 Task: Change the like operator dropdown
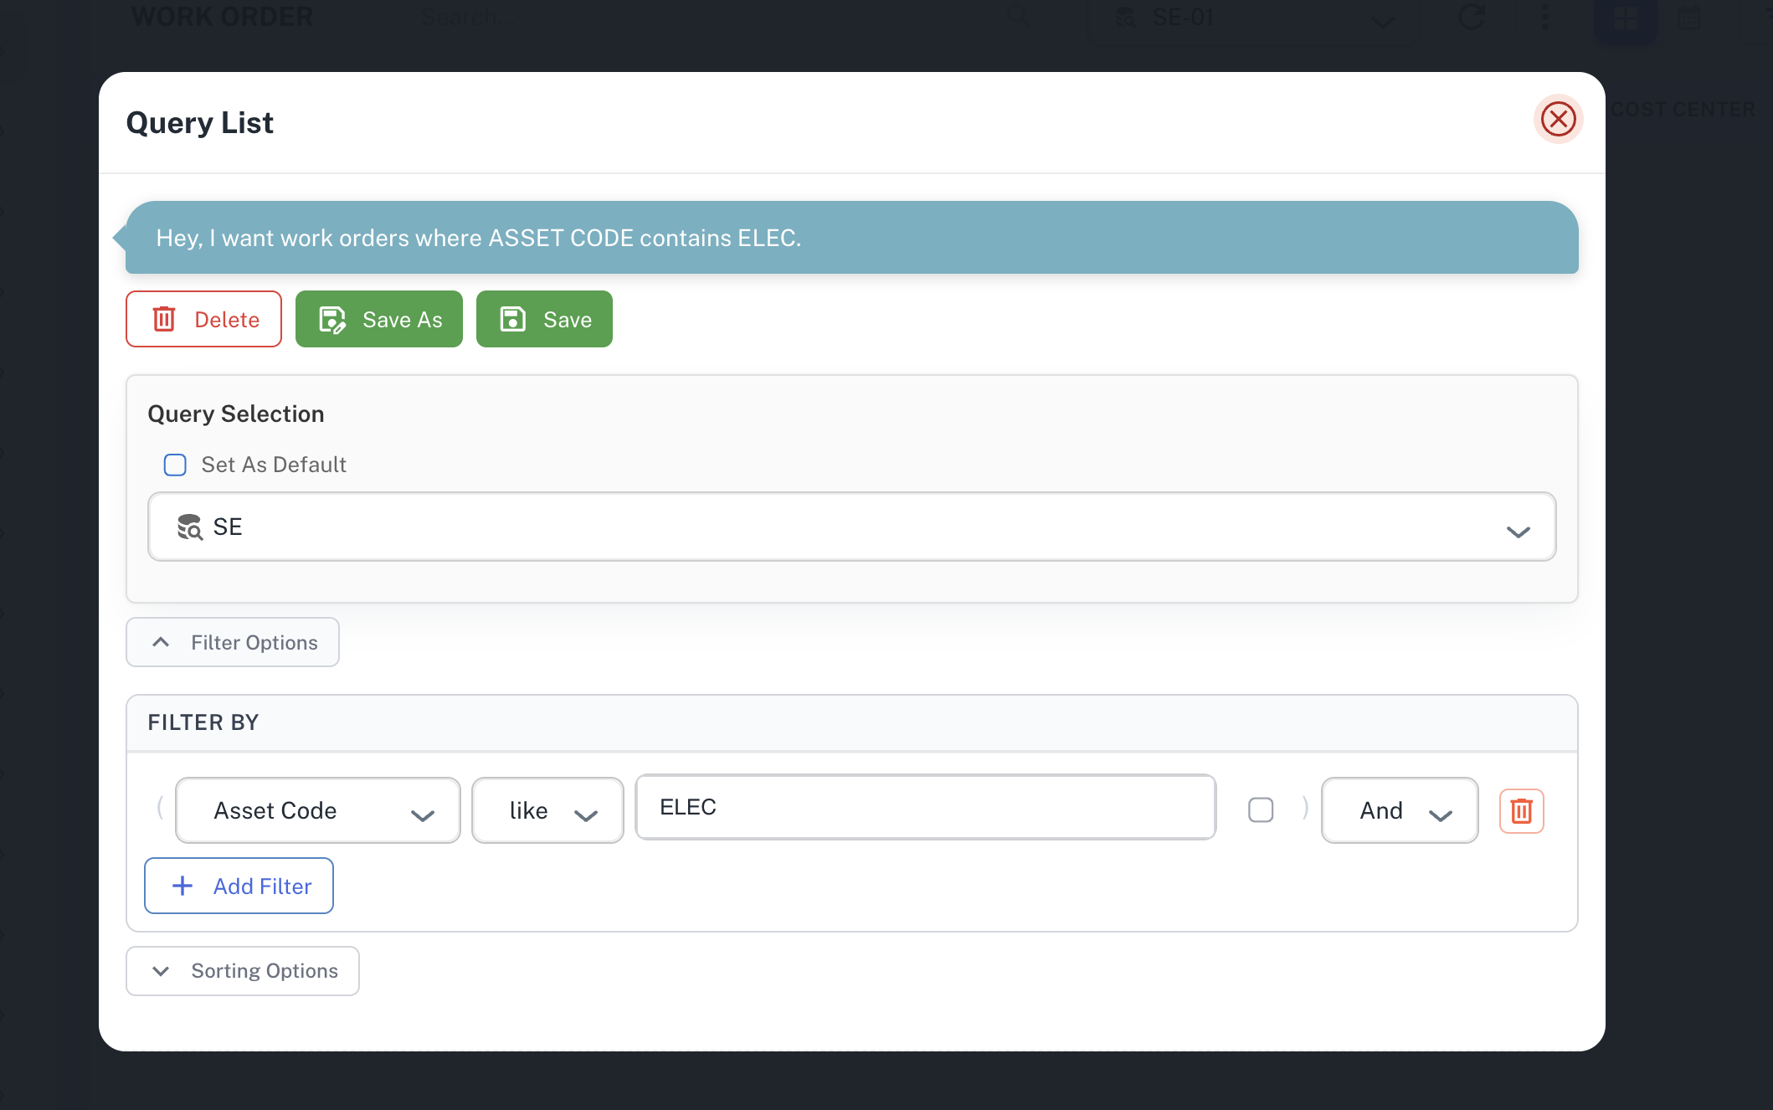(x=547, y=810)
